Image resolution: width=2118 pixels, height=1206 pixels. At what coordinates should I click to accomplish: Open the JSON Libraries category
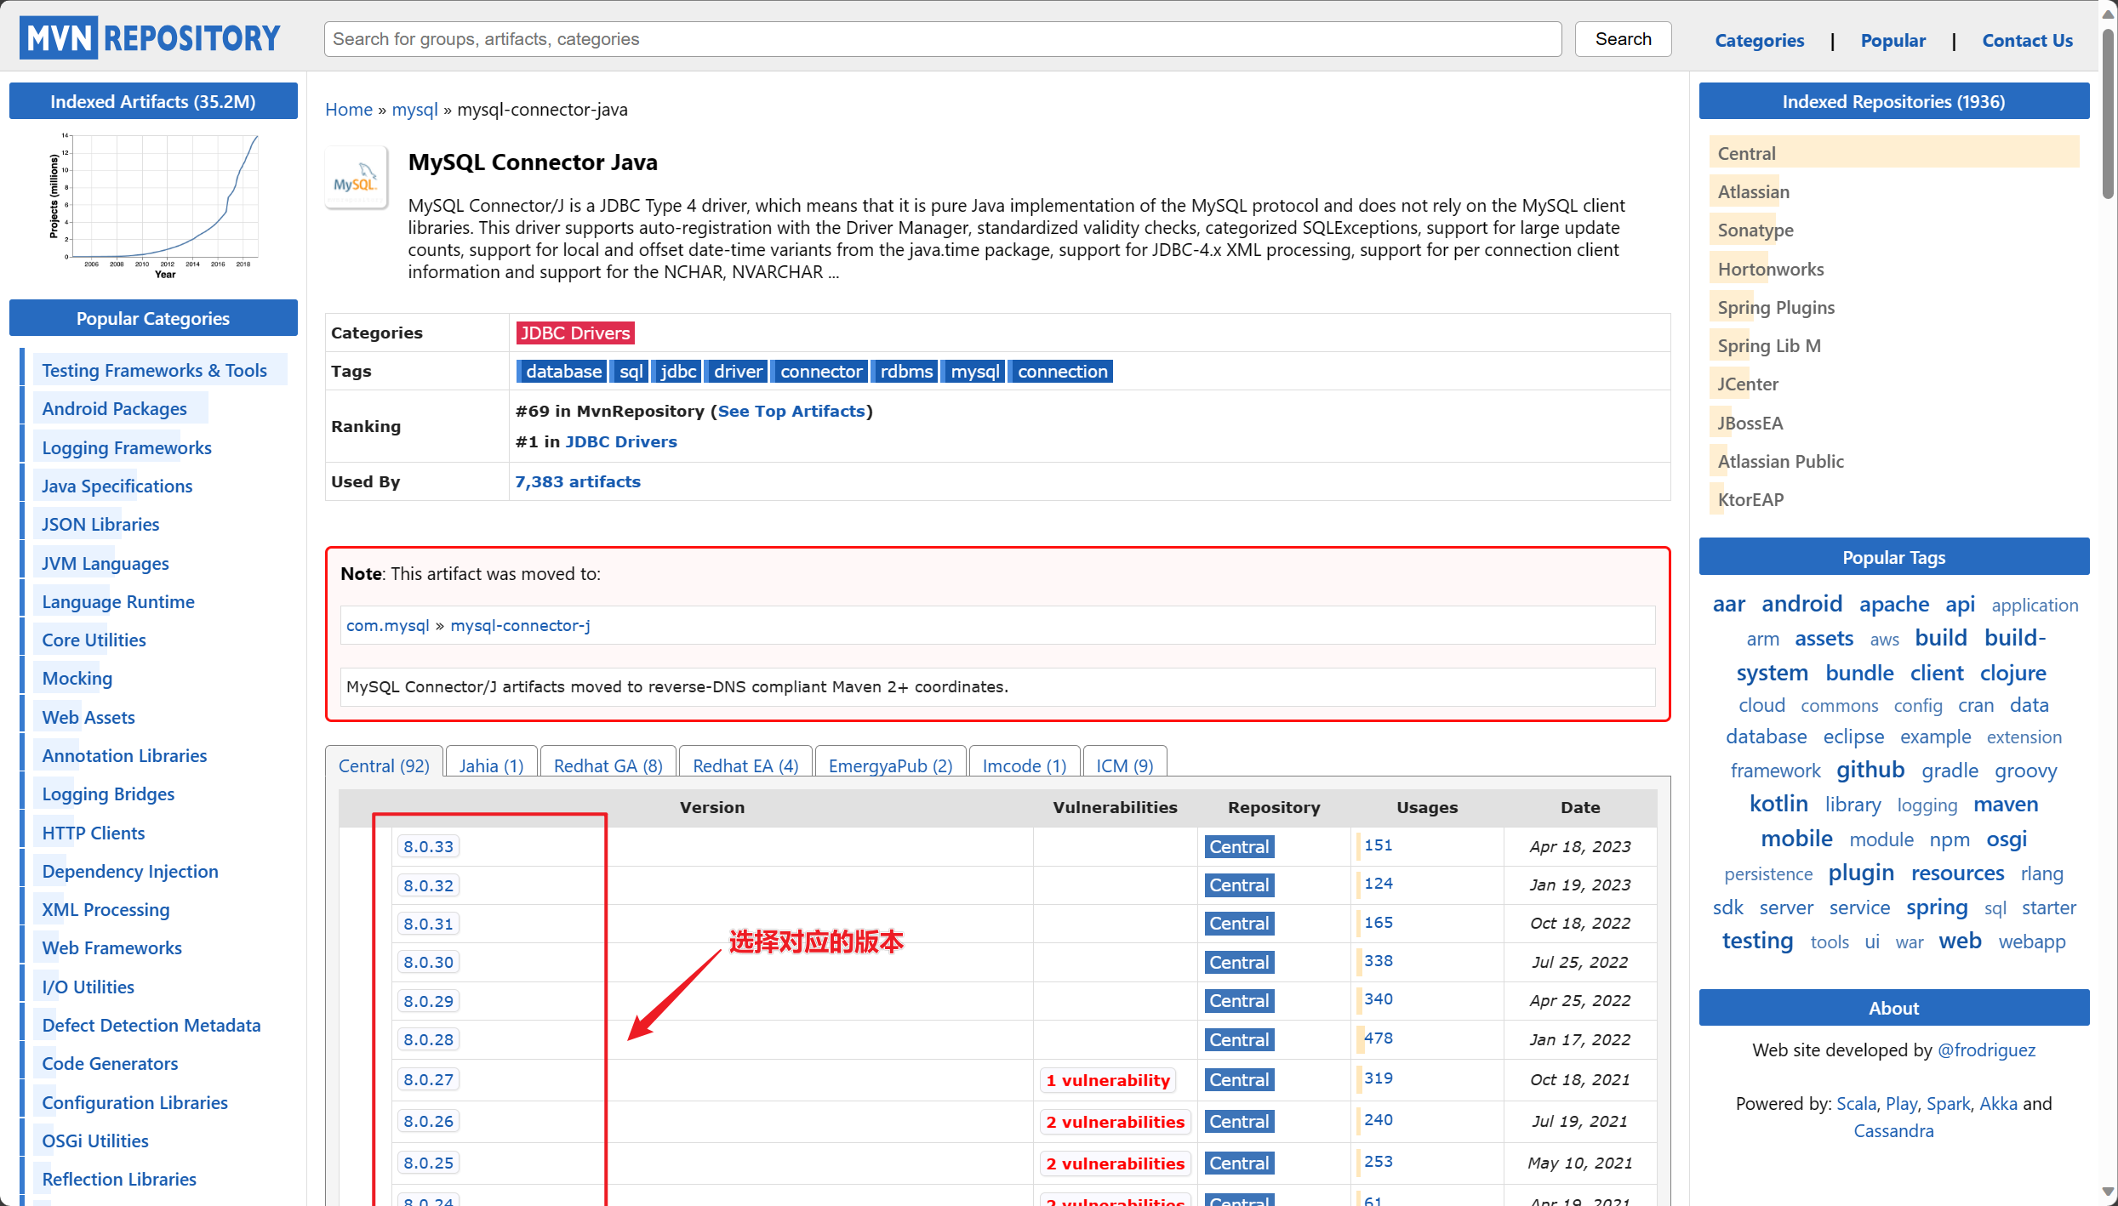(100, 524)
